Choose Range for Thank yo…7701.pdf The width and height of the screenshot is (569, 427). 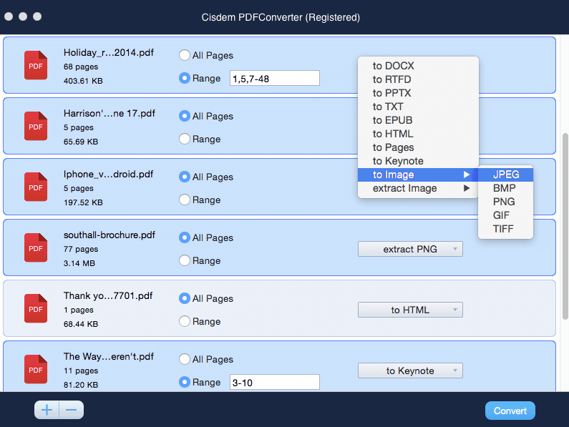coord(185,321)
